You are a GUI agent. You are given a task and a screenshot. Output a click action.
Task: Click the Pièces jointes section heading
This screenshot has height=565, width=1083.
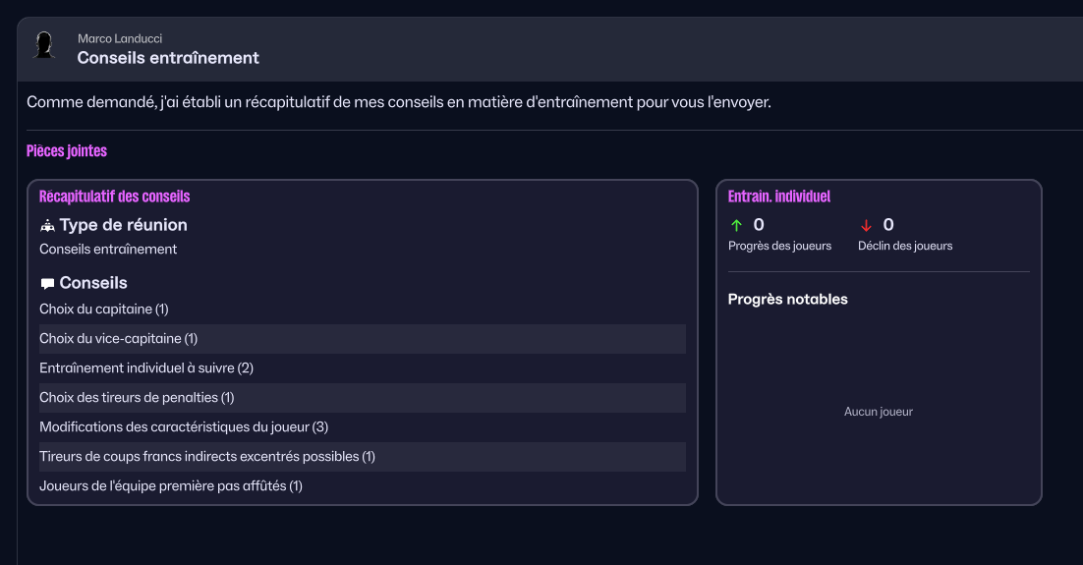click(67, 151)
